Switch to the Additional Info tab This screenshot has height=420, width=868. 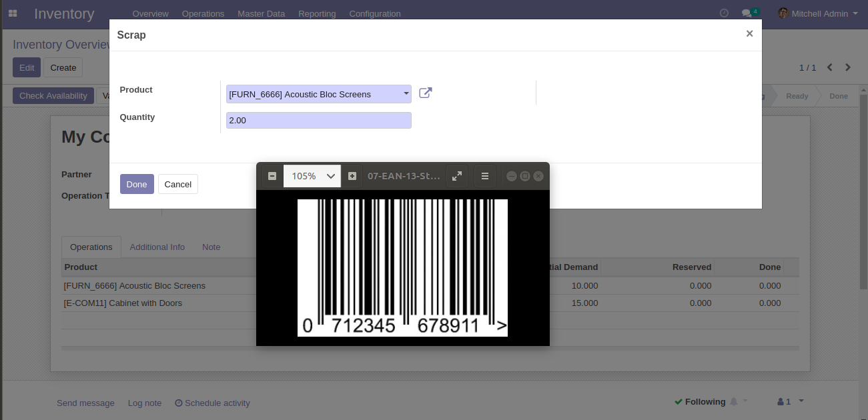(157, 247)
